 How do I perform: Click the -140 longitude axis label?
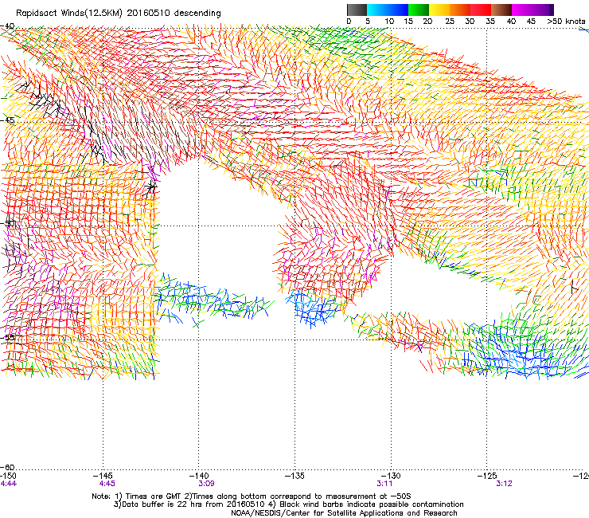coord(199,476)
